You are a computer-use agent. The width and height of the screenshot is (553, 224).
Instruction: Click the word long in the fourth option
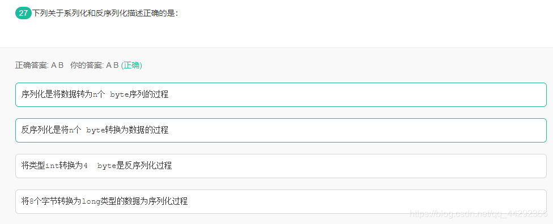coord(91,202)
